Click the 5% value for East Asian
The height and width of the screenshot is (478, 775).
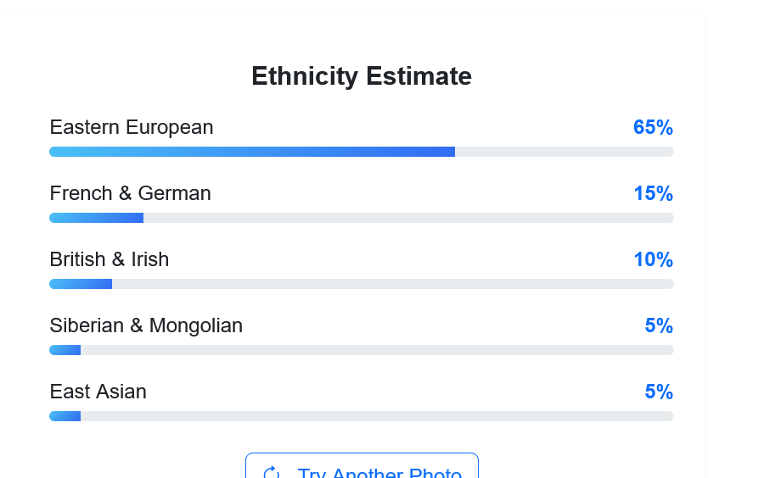pos(659,392)
